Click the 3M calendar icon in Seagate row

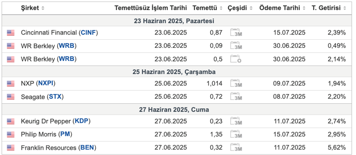[236, 97]
